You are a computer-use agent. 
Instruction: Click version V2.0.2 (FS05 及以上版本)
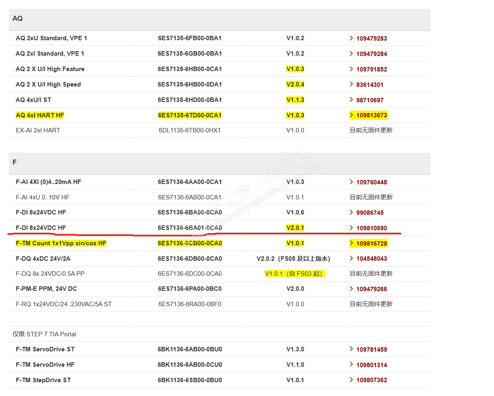pyautogui.click(x=294, y=259)
